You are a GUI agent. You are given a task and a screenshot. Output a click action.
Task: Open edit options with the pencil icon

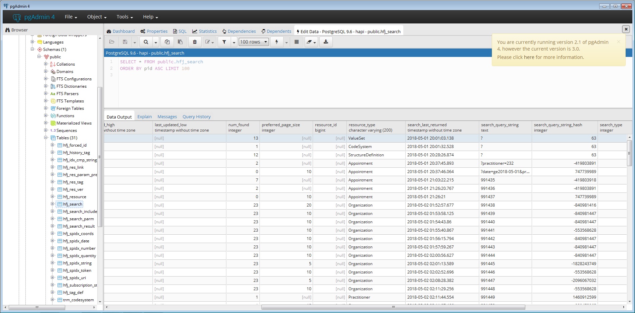point(208,42)
